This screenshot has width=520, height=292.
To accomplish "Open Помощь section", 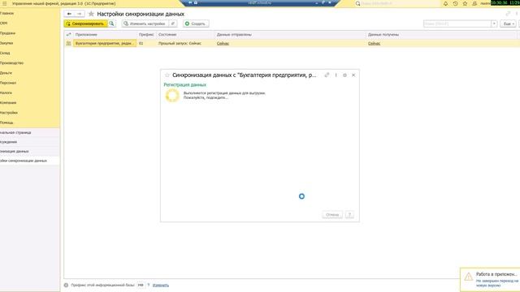I will click(x=6, y=122).
